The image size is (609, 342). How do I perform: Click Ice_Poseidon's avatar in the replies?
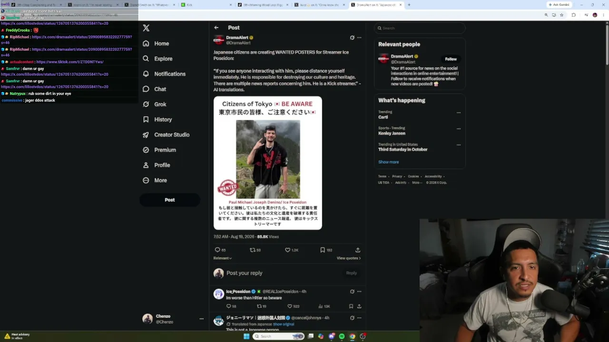point(218,294)
